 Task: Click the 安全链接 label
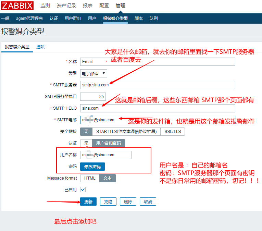point(68,132)
